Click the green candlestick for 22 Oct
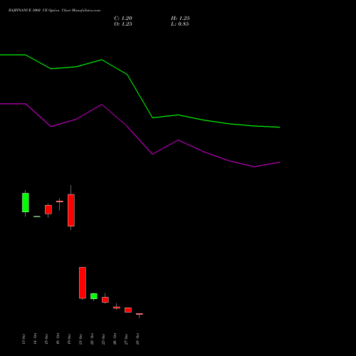The image size is (356, 356). (x=94, y=296)
